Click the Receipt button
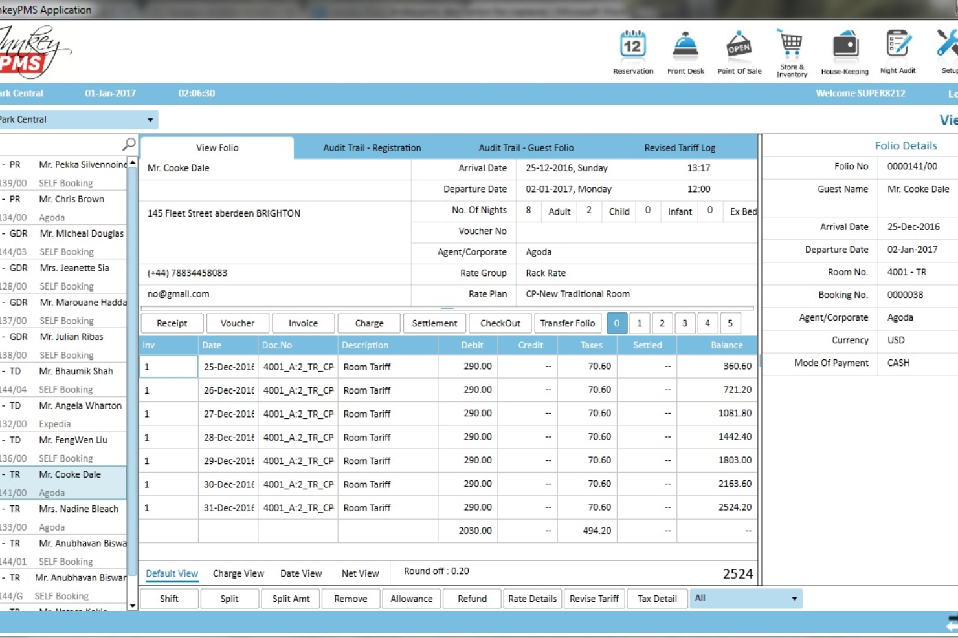This screenshot has height=638, width=958. coord(172,323)
